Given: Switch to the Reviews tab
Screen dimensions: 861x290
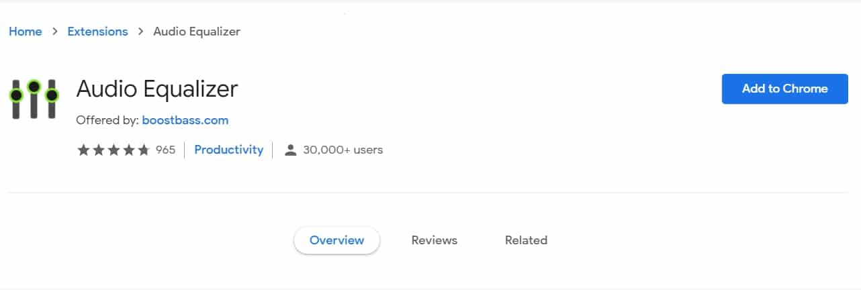Looking at the screenshot, I should 434,240.
